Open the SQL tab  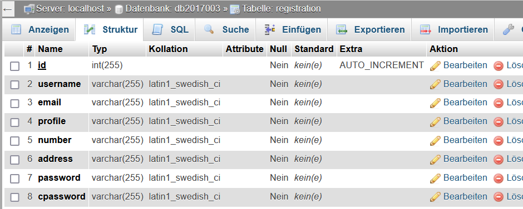coord(170,29)
